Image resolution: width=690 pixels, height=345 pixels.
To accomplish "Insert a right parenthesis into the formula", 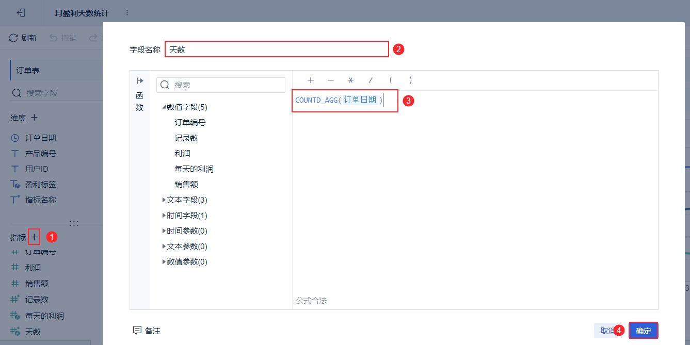I will 410,80.
